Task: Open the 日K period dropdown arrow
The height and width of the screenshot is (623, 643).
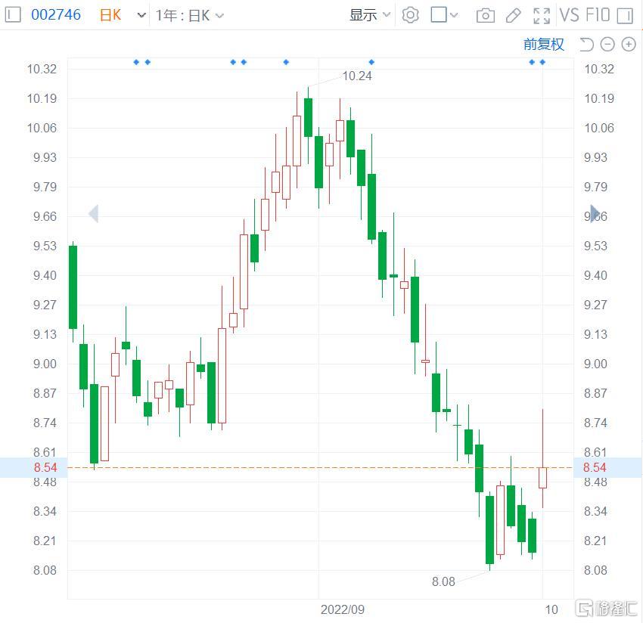Action: point(141,16)
